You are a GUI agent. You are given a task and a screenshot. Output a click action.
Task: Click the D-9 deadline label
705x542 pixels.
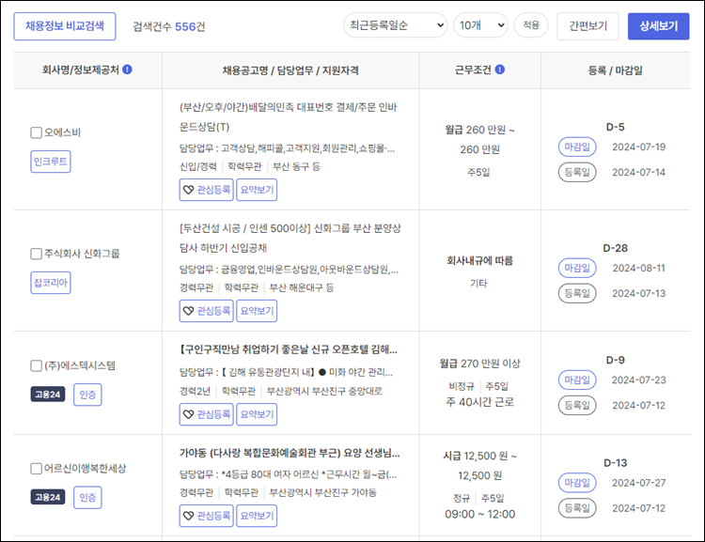(x=615, y=360)
